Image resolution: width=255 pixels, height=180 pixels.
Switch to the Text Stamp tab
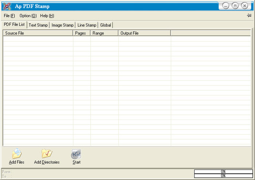pos(38,25)
